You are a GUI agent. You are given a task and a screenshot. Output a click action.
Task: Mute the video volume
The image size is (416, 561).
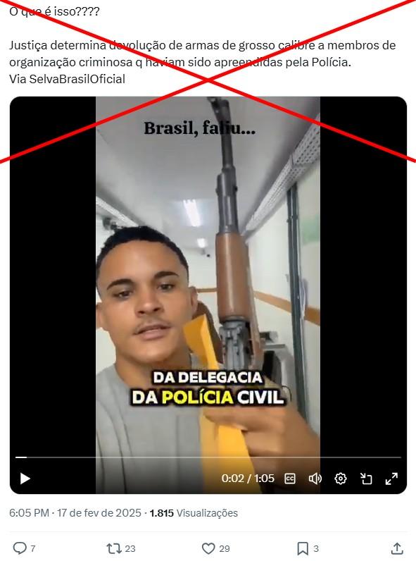[x=315, y=479]
